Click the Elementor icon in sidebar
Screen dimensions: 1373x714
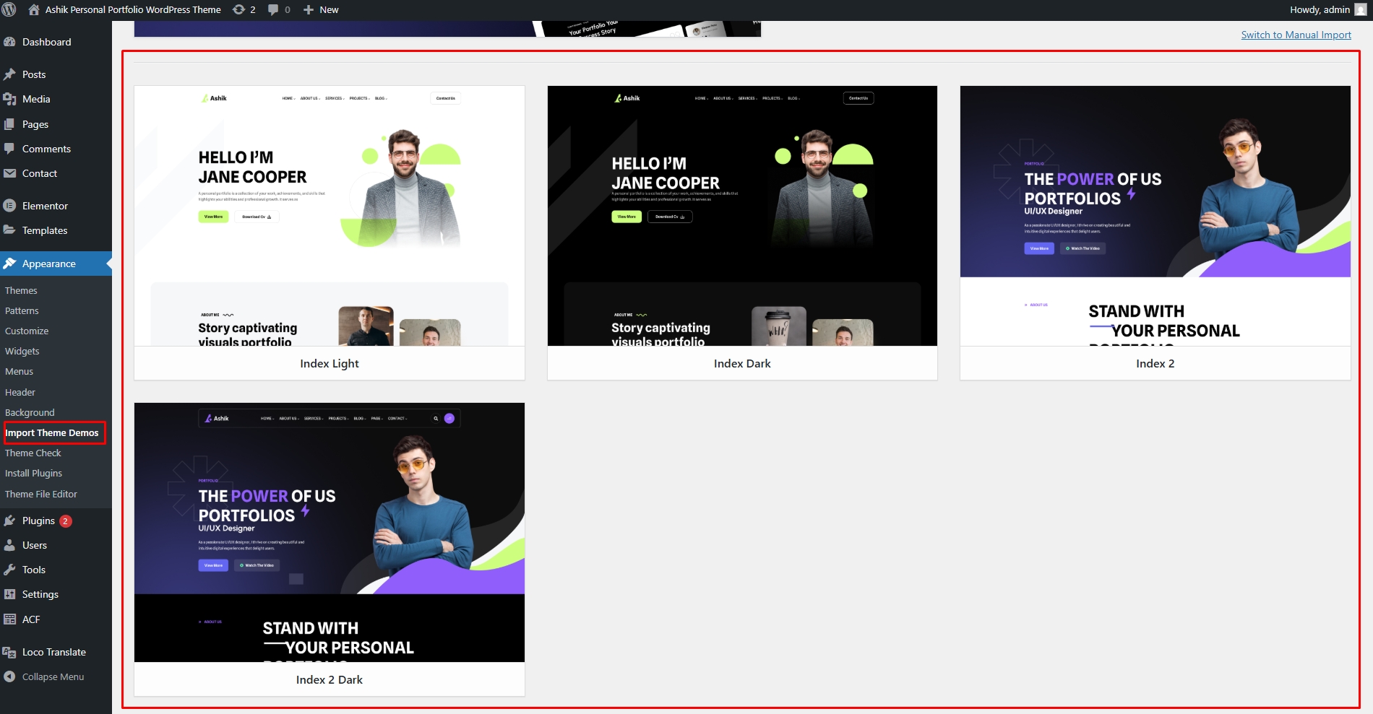click(x=9, y=206)
